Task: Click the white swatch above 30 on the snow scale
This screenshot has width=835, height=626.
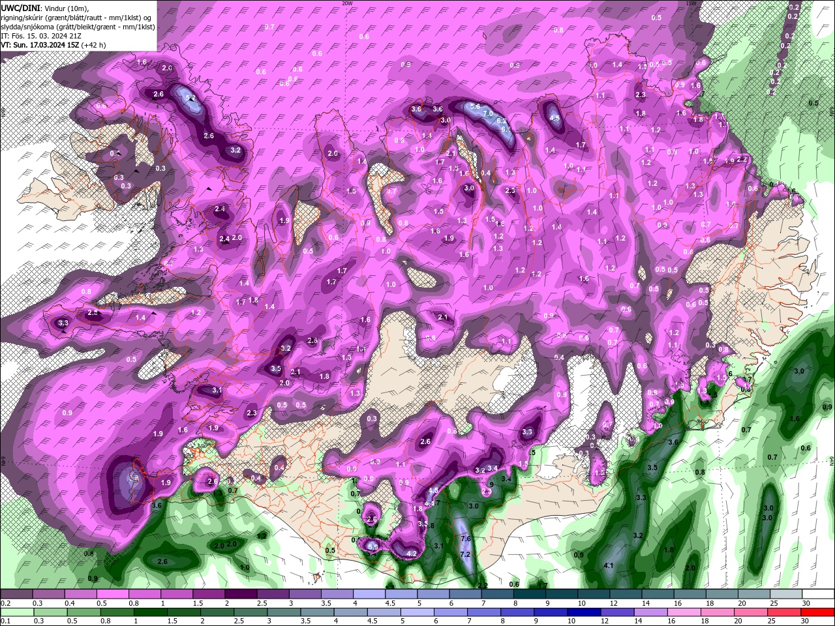Action: pyautogui.click(x=818, y=593)
